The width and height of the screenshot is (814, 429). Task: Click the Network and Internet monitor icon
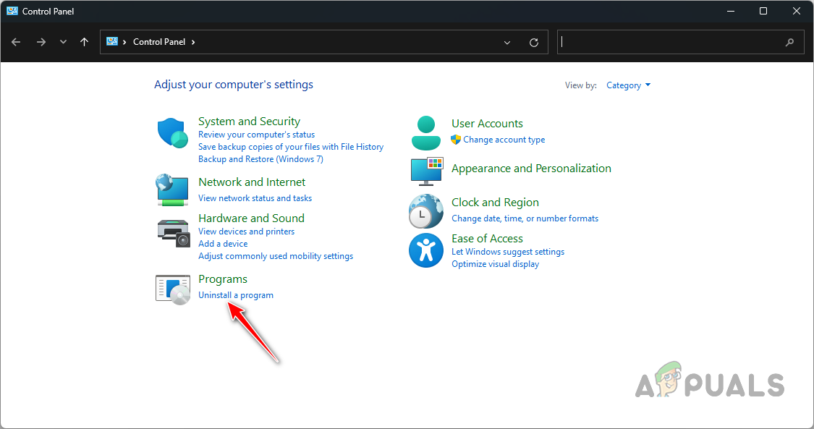pyautogui.click(x=172, y=190)
